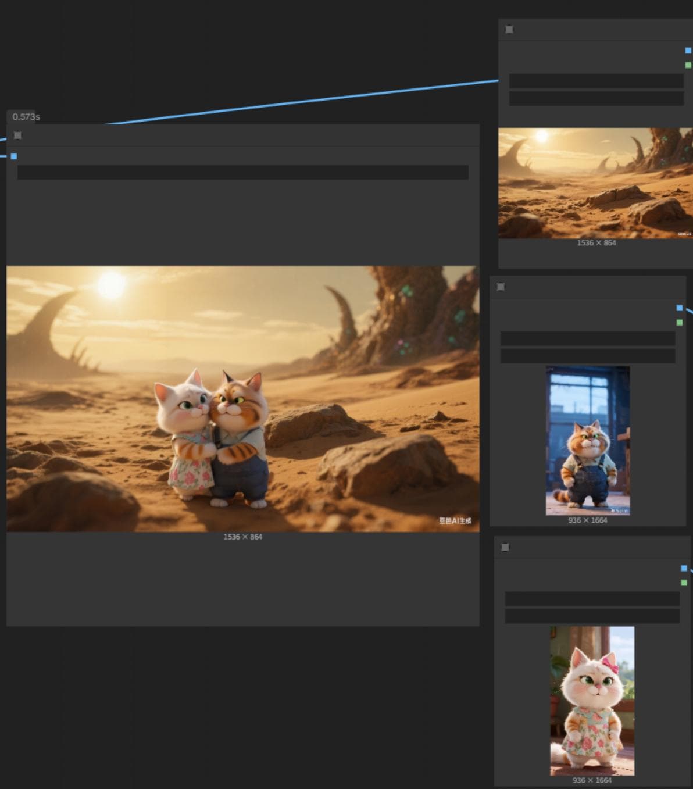
Task: Select the orange cat in overalls thumbnail
Action: [588, 441]
